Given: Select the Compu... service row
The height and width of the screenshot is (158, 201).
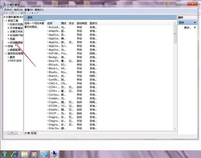Looking at the screenshot, I should click(x=72, y=95).
